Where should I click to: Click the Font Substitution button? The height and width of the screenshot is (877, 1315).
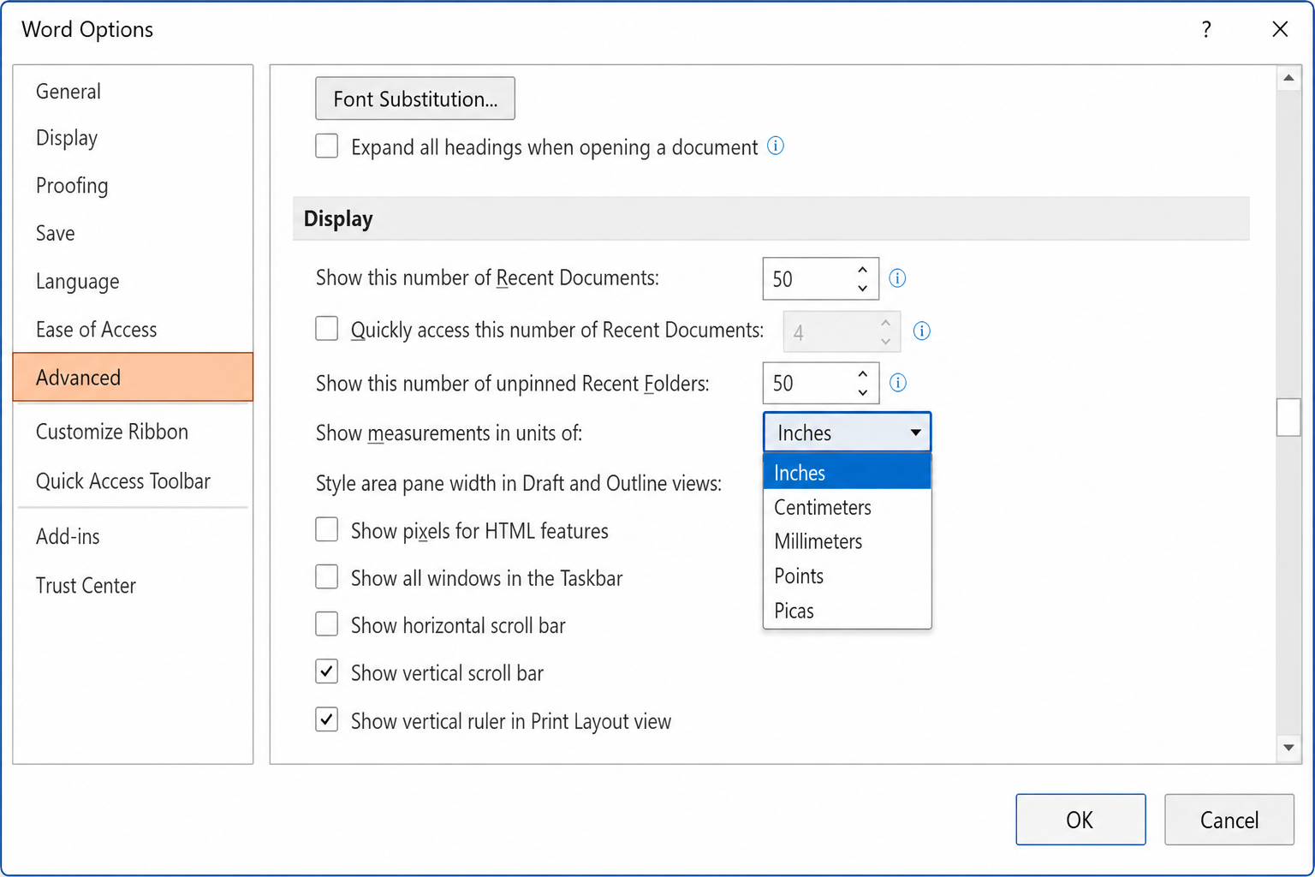pyautogui.click(x=415, y=98)
